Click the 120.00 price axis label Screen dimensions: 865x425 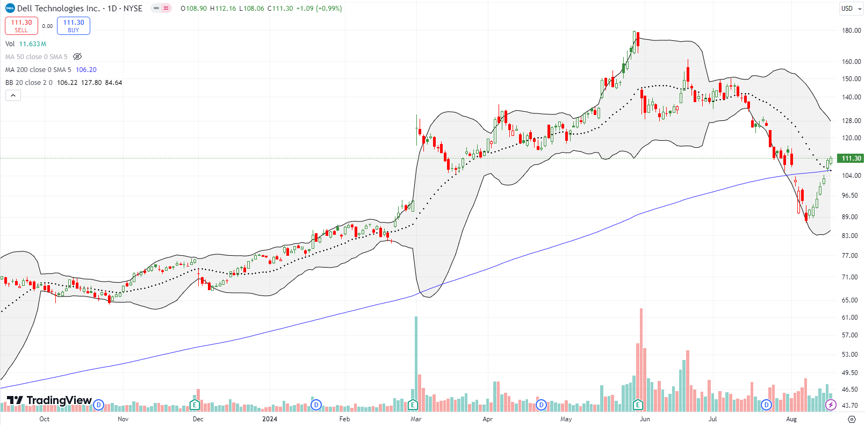(x=852, y=138)
